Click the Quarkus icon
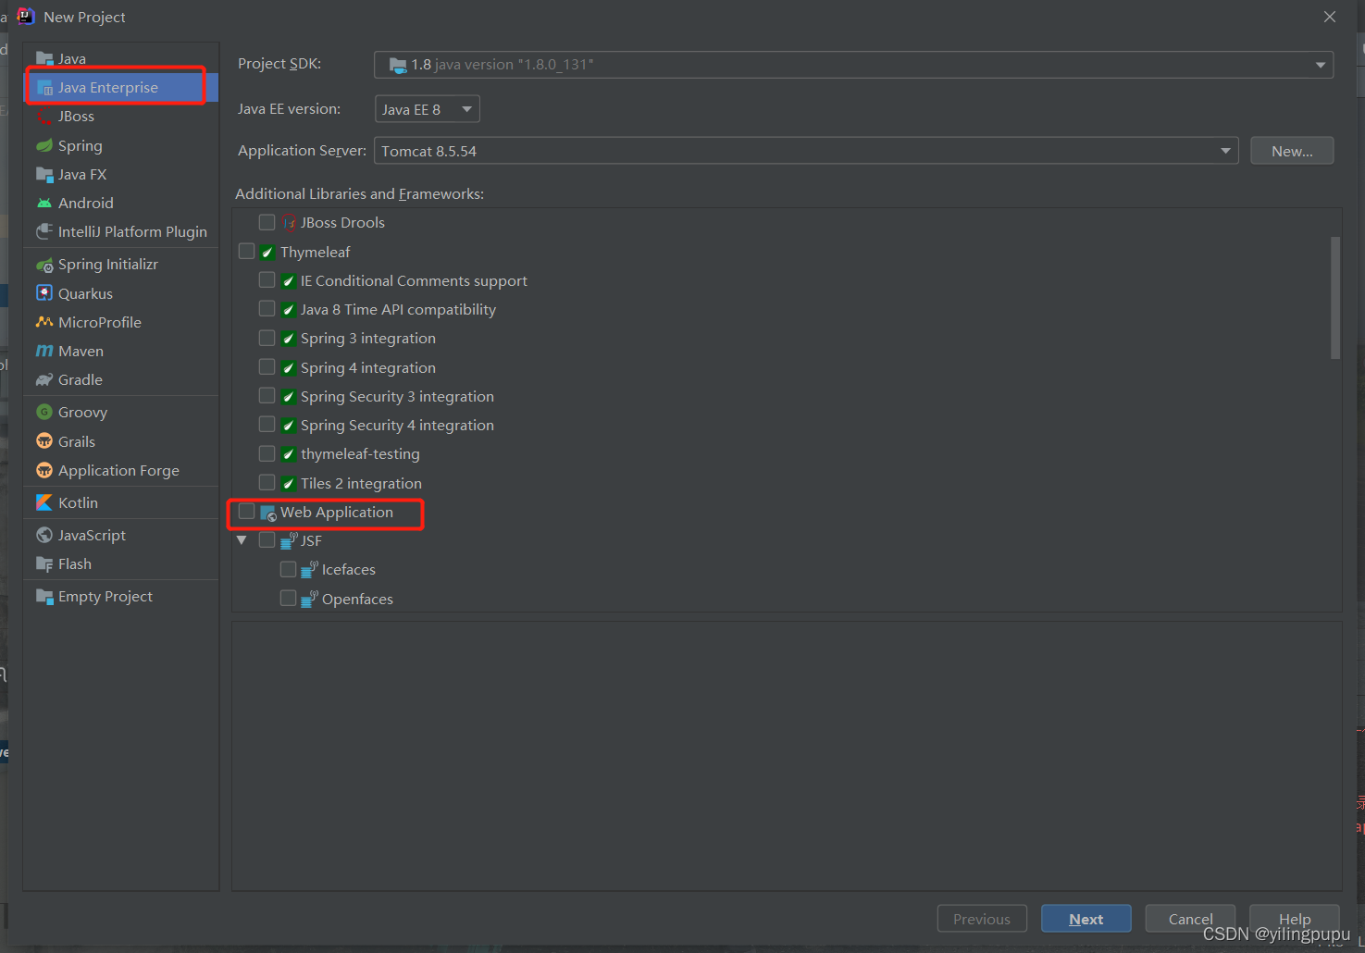This screenshot has width=1365, height=953. 44,293
